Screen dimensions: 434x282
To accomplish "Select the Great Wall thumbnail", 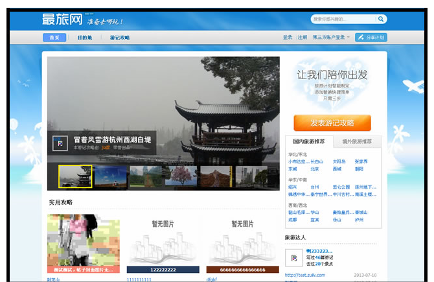I will [216, 176].
